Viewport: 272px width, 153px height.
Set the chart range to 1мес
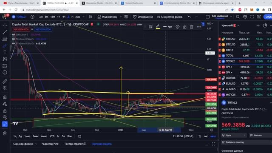click(x=27, y=136)
